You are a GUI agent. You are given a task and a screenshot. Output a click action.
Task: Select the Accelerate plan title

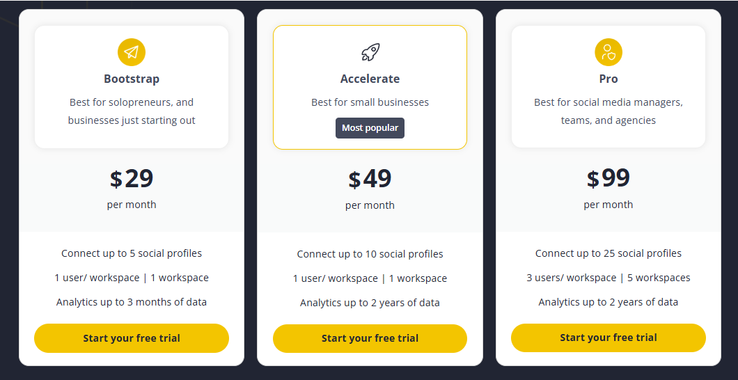coord(370,79)
